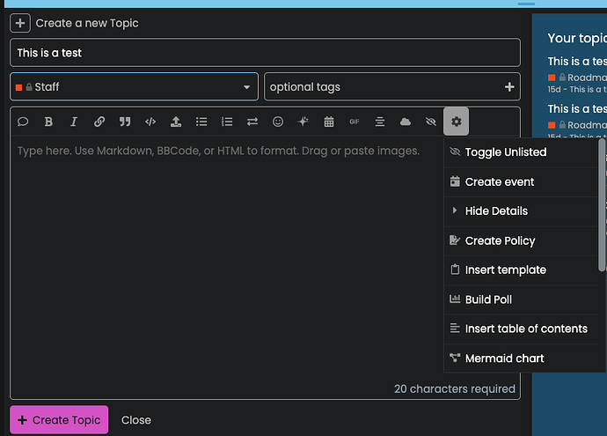Choose Create Policy menu option
Image resolution: width=607 pixels, height=436 pixels.
tap(521, 240)
